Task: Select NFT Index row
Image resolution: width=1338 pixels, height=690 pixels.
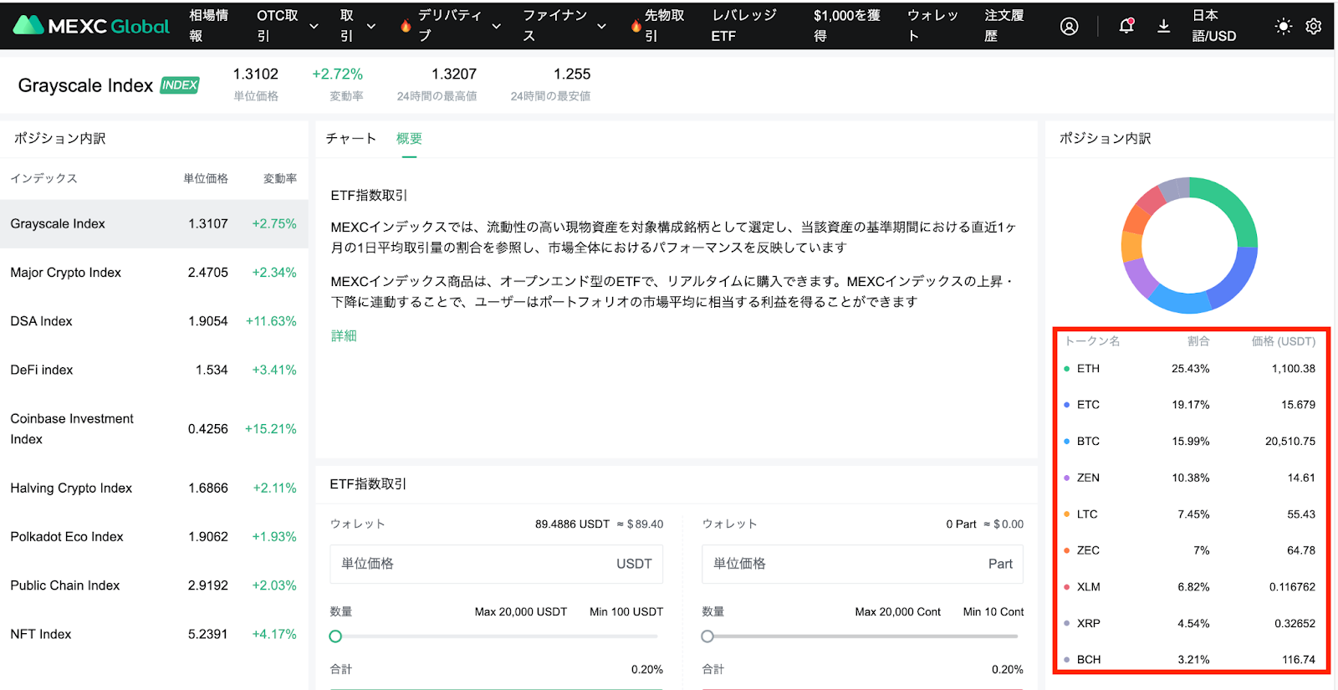Action: pyautogui.click(x=154, y=634)
